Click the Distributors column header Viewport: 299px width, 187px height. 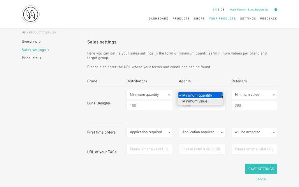coord(137,81)
